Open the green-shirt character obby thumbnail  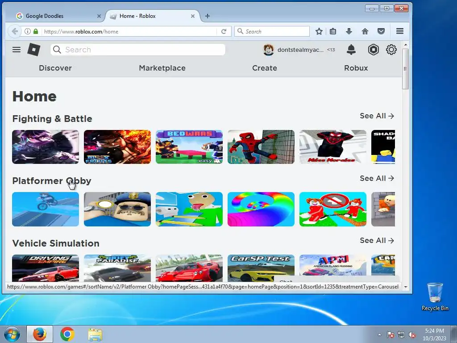(x=189, y=209)
